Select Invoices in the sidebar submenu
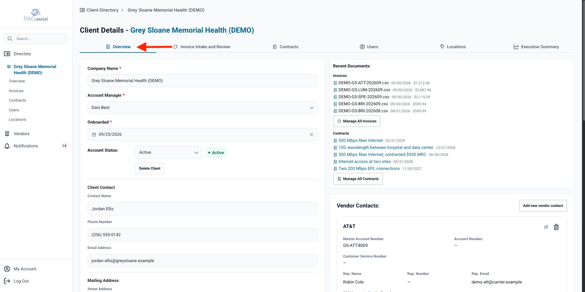This screenshot has height=292, width=585. coord(16,91)
